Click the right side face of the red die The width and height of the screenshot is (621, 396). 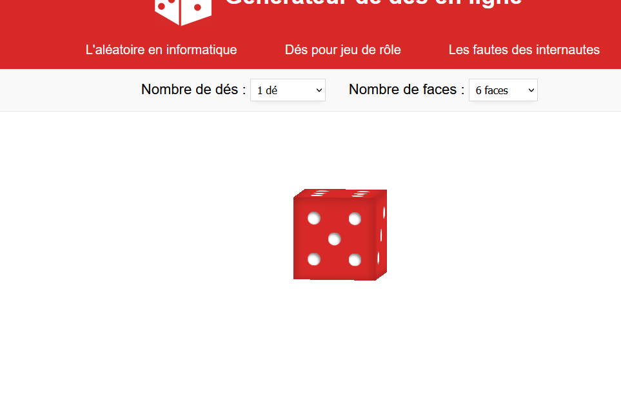[381, 234]
